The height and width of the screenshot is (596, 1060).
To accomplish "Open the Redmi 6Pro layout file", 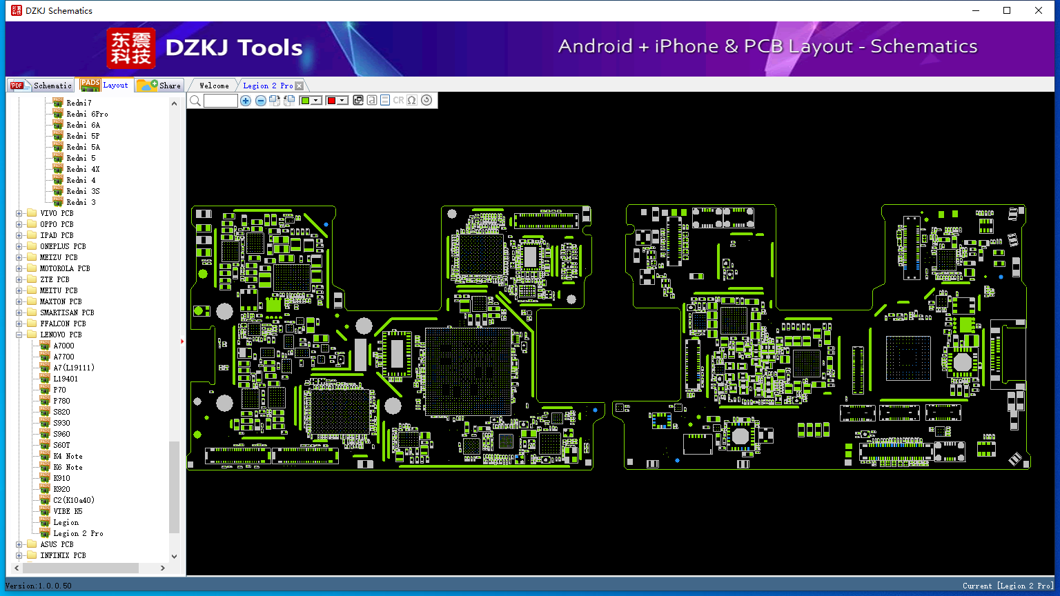I will [x=87, y=114].
